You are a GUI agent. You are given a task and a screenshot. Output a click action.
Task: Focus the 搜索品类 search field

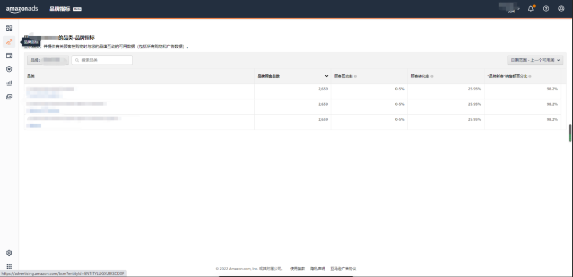(x=102, y=60)
